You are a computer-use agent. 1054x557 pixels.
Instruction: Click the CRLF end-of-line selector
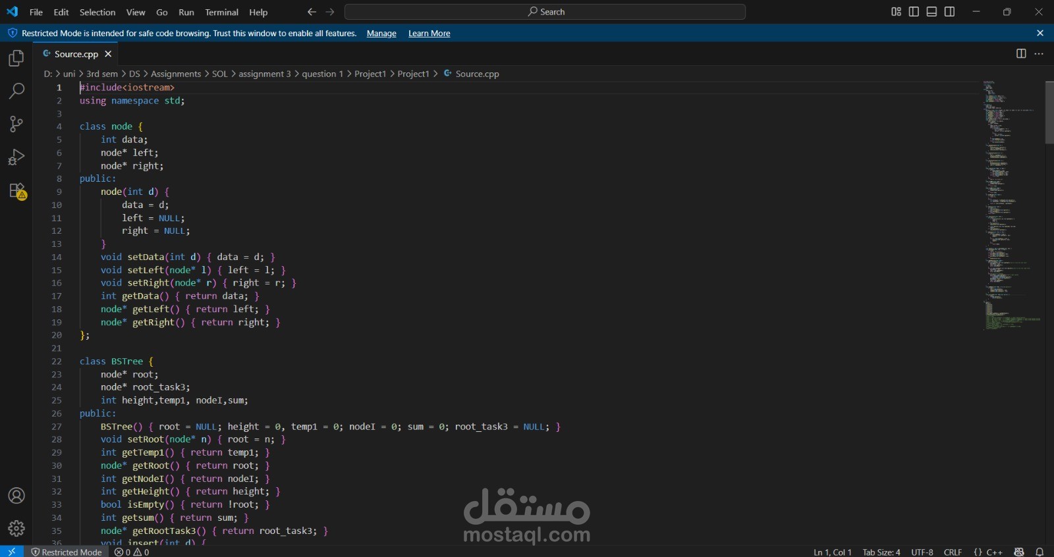953,552
